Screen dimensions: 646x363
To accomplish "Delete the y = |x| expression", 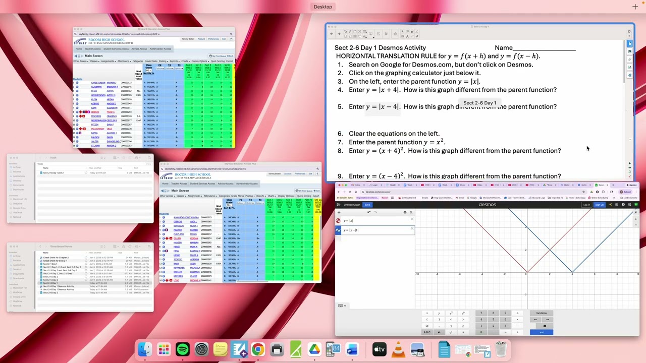I will 412,219.
